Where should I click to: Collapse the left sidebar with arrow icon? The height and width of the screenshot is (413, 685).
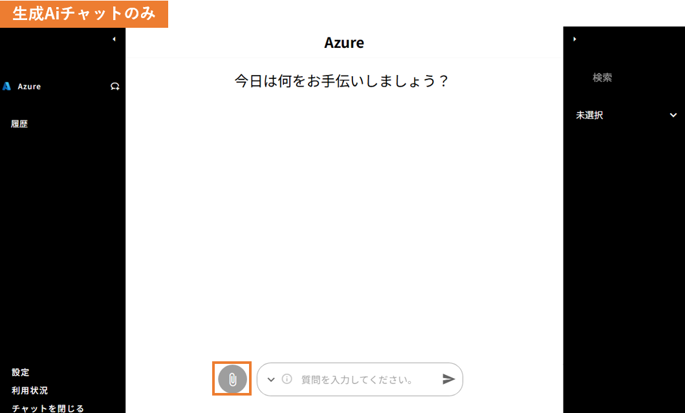(114, 39)
